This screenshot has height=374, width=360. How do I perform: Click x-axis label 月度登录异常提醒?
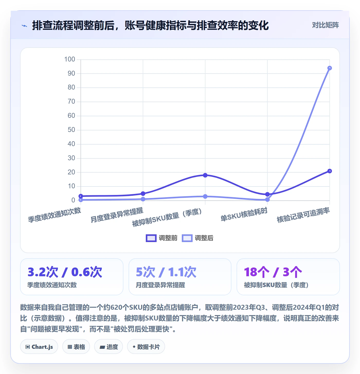117,215
